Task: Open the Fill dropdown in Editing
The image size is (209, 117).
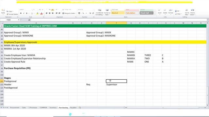Action: pyautogui.click(x=178, y=11)
